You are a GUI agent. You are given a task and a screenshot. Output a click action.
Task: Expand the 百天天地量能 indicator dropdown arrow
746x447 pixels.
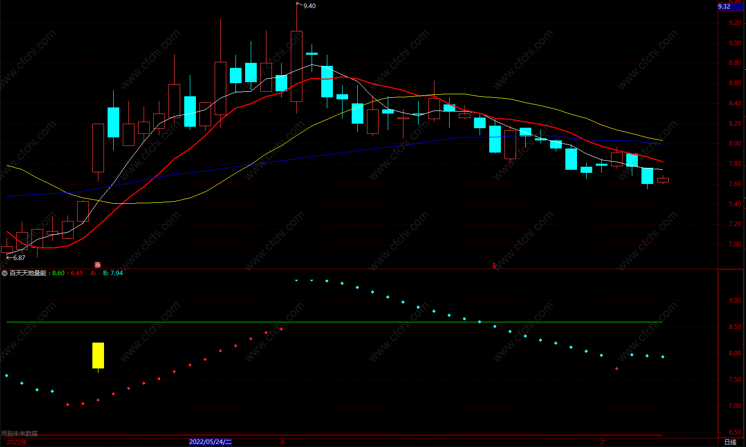pos(5,273)
